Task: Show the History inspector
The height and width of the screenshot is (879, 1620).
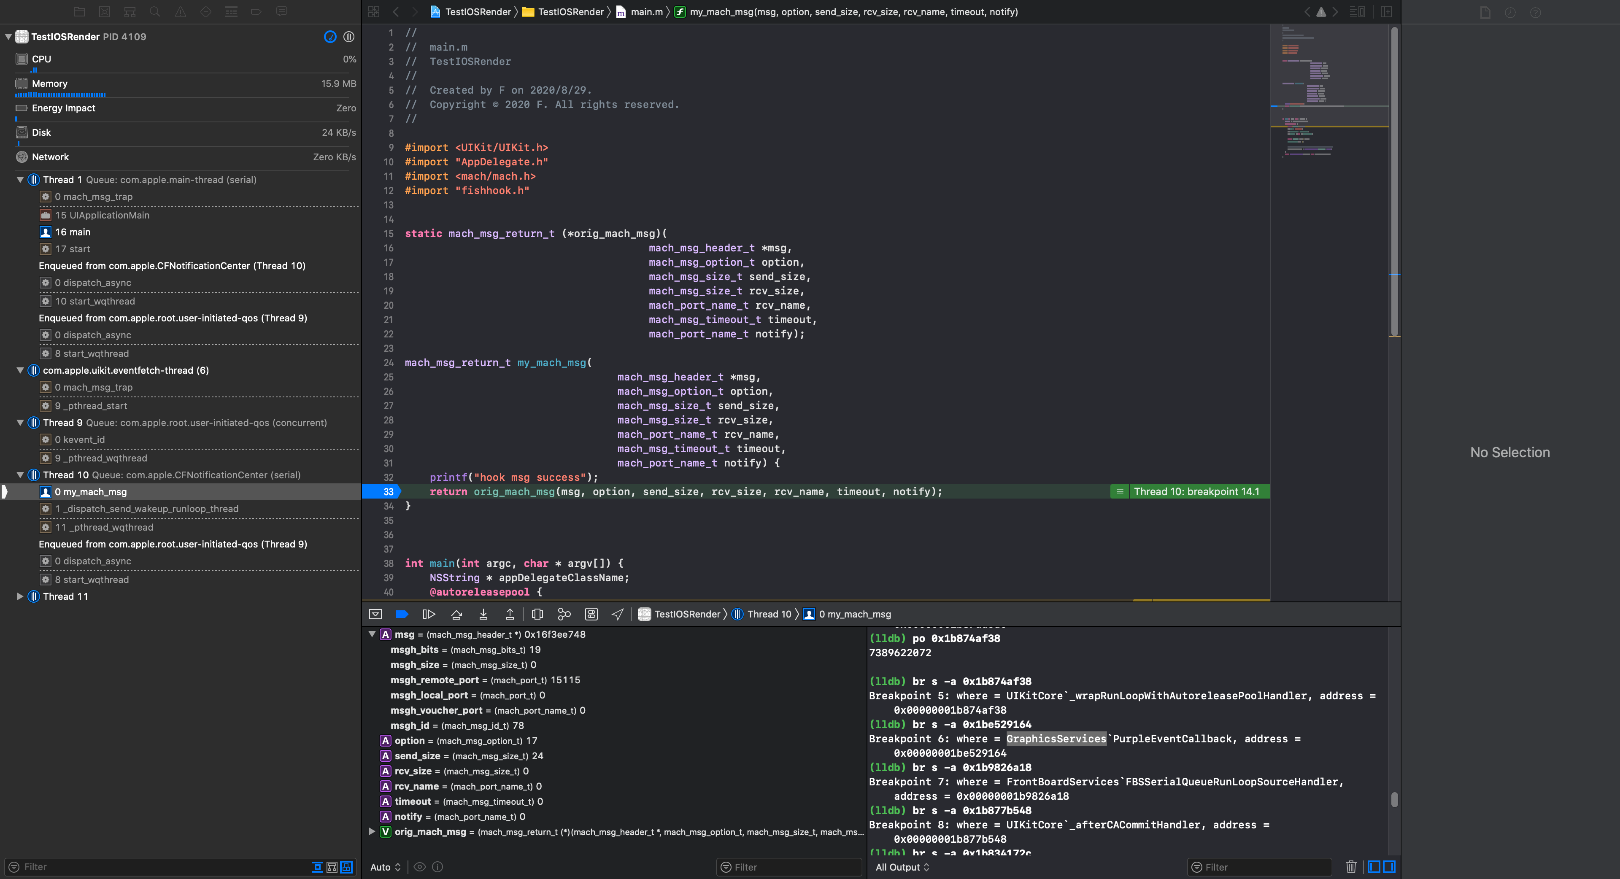Action: [1511, 13]
